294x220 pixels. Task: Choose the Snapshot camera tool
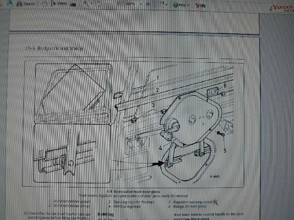point(73,4)
